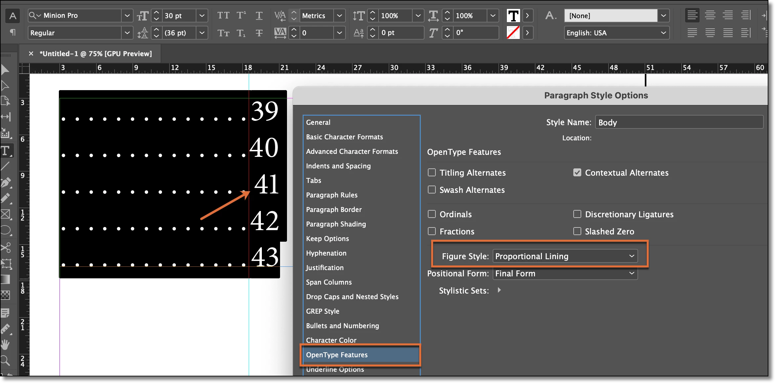Choose the Pen tool
775x383 pixels.
(6, 183)
